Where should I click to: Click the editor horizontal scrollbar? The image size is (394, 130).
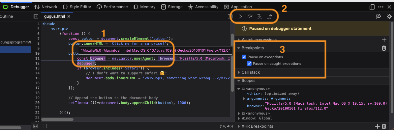pyautogui.click(x=58, y=120)
